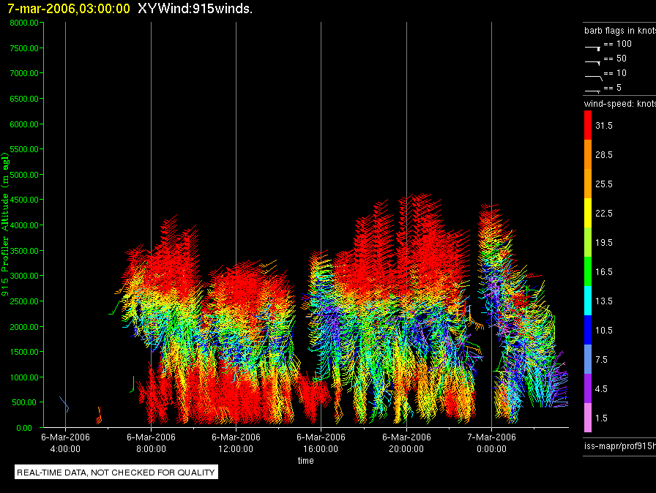Viewport: 656px width, 493px height.
Task: Click the 100-knot barb flag symbol
Action: pyautogui.click(x=593, y=48)
